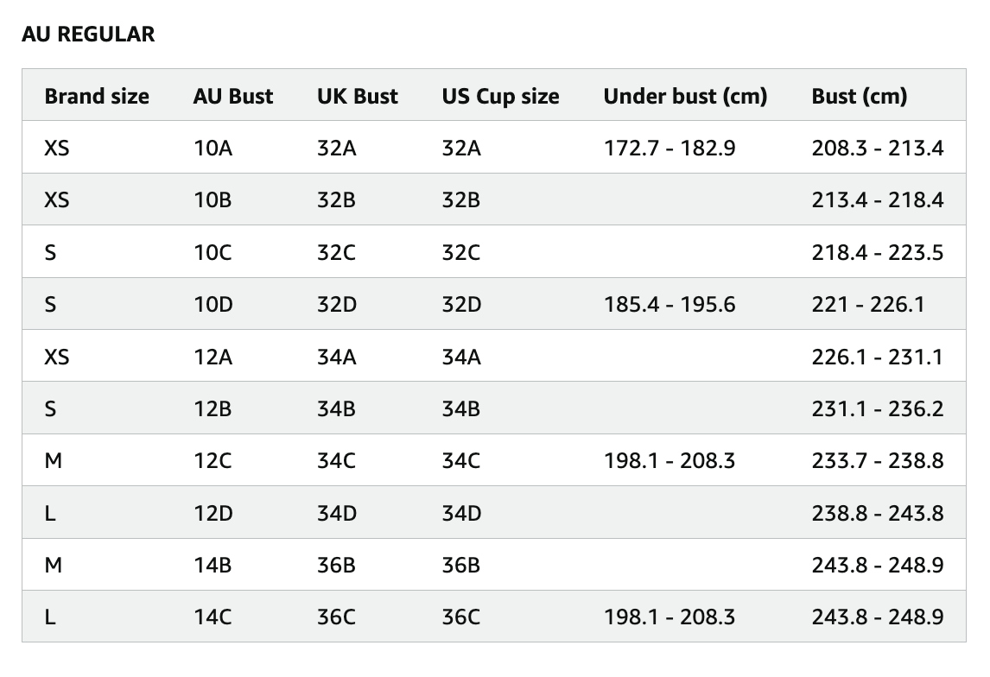Select the AU Bust column header
This screenshot has height=677, width=990.
tap(233, 96)
